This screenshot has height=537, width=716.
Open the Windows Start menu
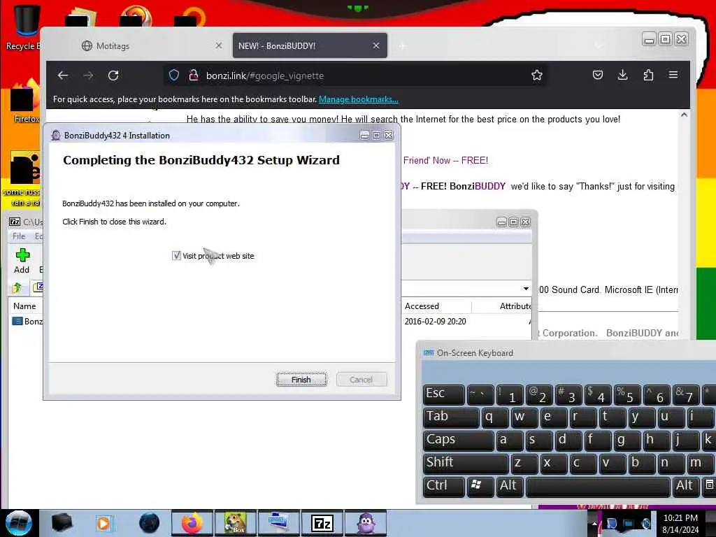tap(19, 523)
